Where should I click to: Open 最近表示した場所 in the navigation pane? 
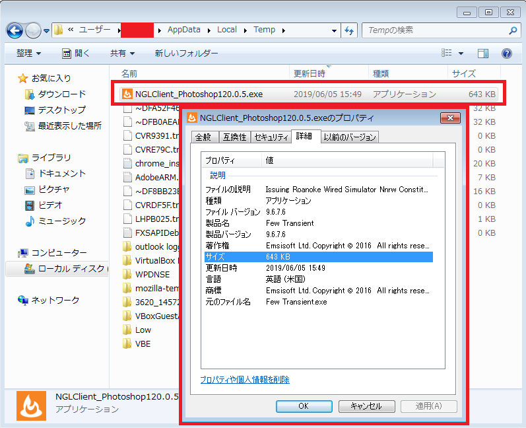click(63, 126)
